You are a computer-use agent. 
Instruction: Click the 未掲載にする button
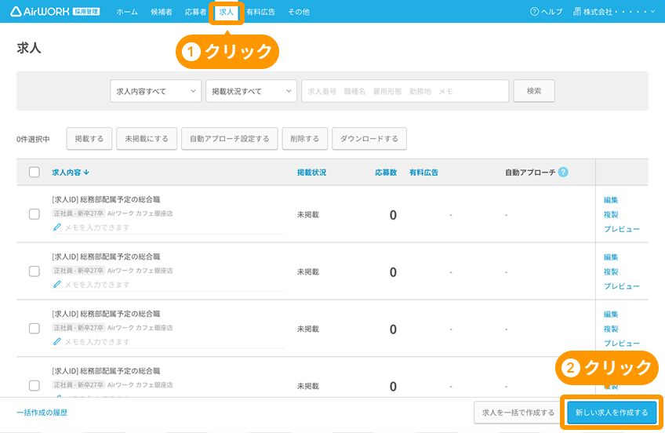click(147, 139)
